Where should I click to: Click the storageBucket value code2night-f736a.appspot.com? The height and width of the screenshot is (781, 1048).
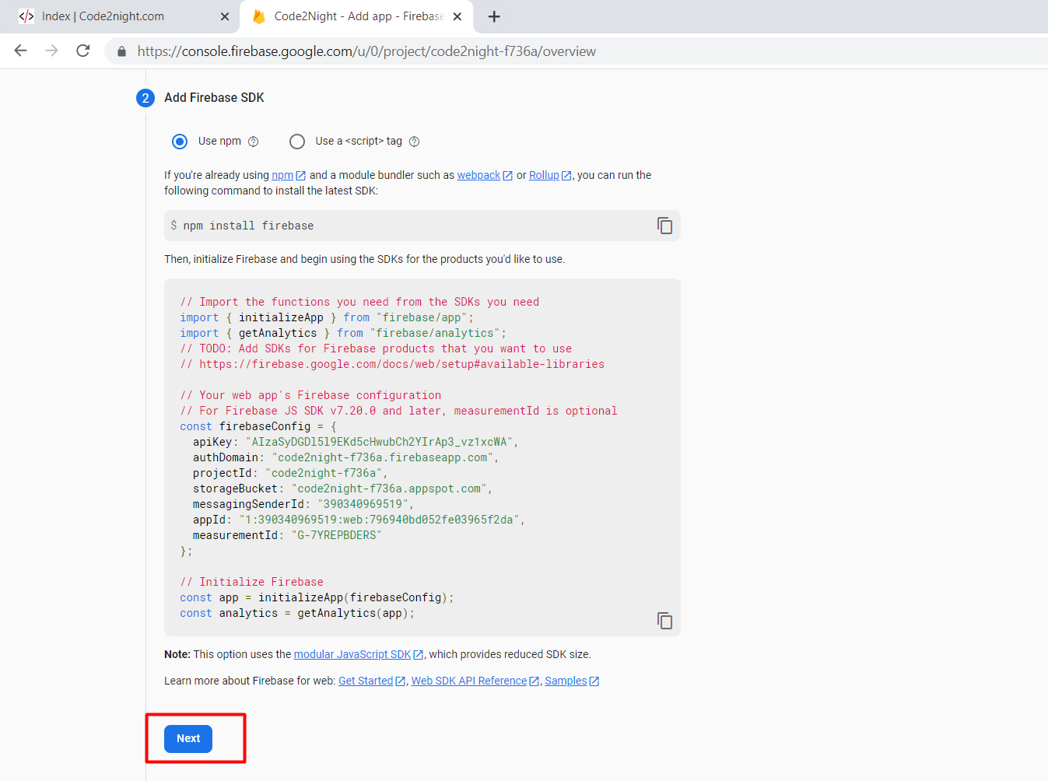389,489
